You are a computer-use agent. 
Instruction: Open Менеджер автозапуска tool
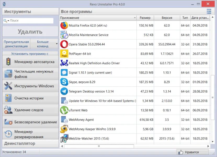tap(30, 62)
